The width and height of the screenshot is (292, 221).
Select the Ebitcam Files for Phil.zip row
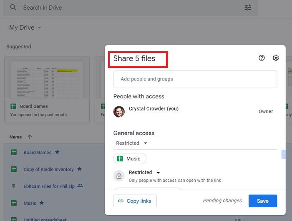(49, 186)
